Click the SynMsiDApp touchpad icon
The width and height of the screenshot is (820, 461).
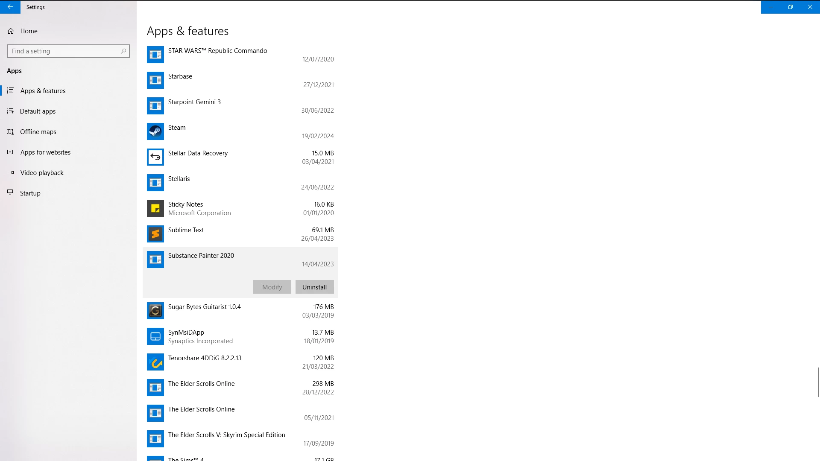(x=155, y=336)
